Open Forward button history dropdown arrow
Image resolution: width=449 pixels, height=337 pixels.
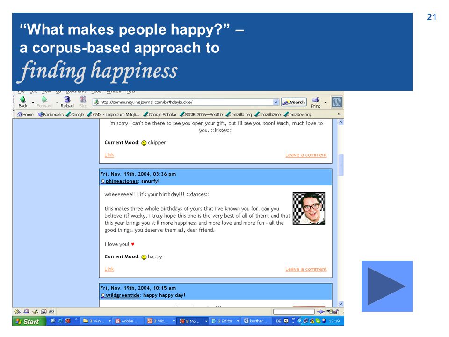[x=57, y=103]
